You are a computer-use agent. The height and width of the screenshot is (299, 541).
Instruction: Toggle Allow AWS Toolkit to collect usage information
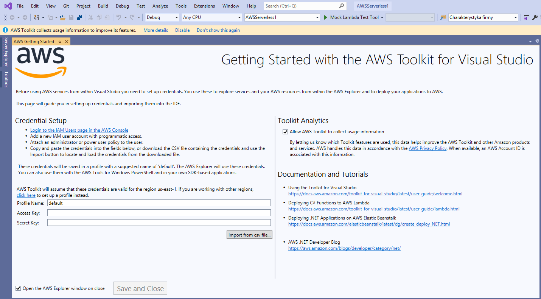point(285,132)
